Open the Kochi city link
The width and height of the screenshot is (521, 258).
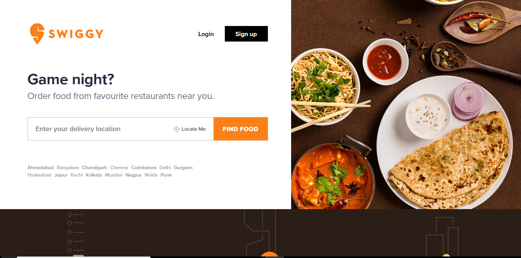click(x=77, y=175)
